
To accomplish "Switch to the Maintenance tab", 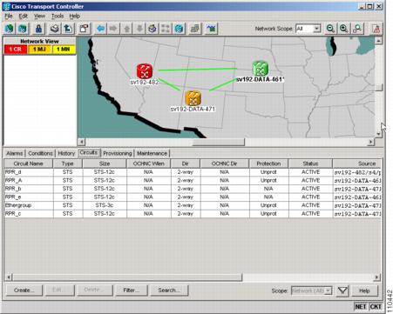I will pos(152,153).
